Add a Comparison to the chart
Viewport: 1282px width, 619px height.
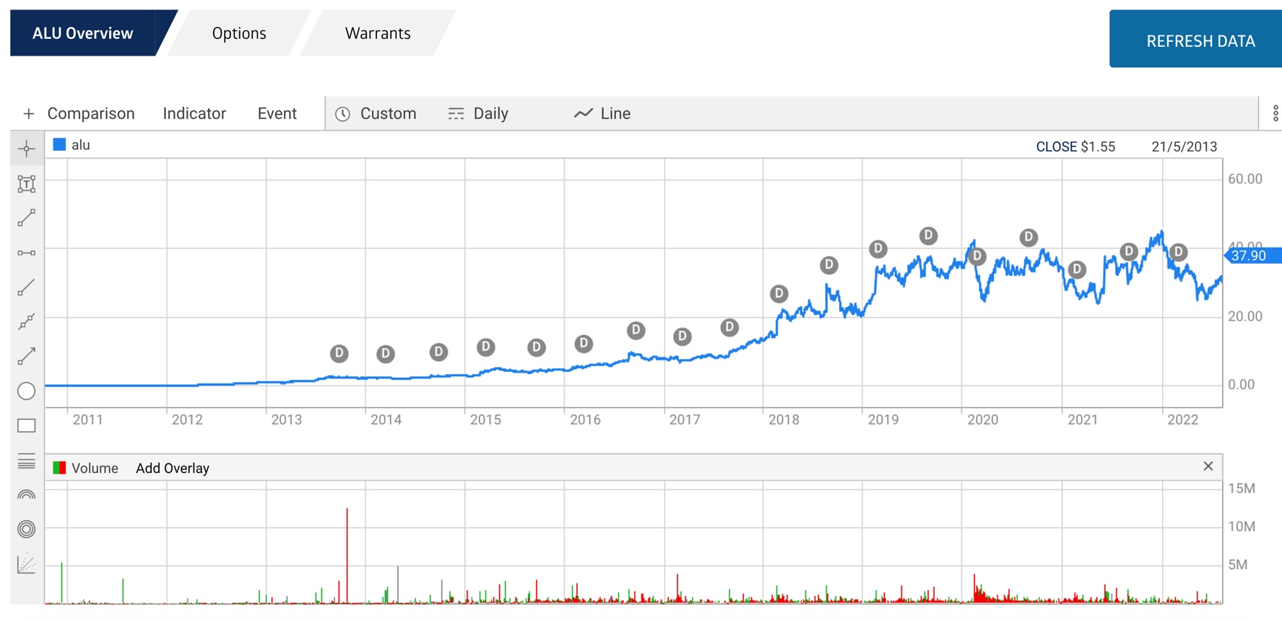point(79,113)
